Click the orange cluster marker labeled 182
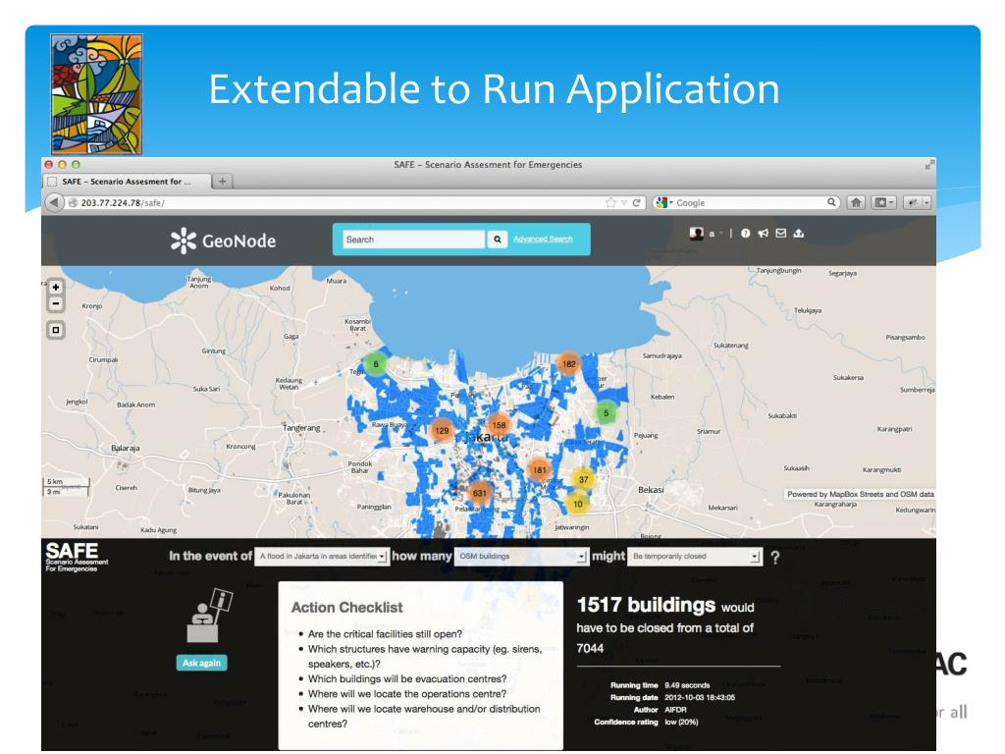1005x754 pixels. tap(568, 364)
